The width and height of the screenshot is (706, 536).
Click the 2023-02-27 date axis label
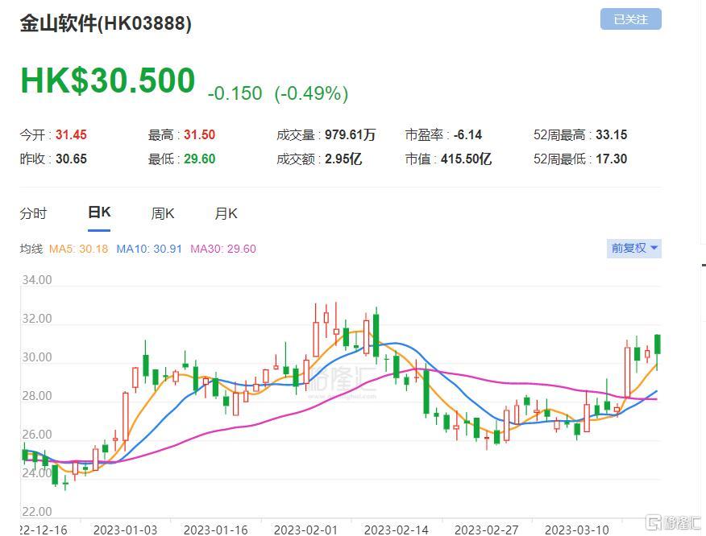[x=486, y=530]
